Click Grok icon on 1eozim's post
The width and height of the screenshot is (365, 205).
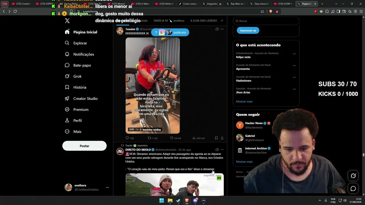coord(217,29)
